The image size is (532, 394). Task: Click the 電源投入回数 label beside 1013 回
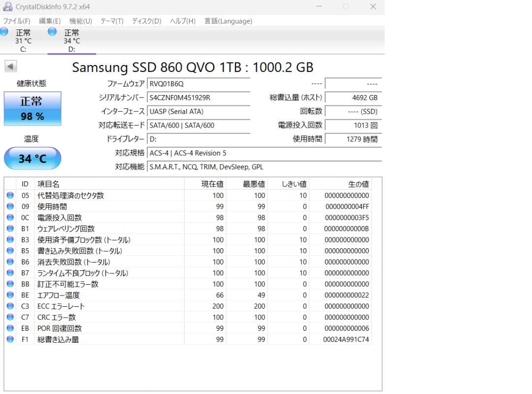tap(300, 125)
